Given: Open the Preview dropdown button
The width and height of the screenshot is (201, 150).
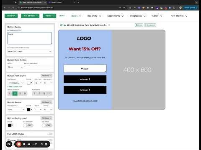Looking at the screenshot, I should (49, 16).
